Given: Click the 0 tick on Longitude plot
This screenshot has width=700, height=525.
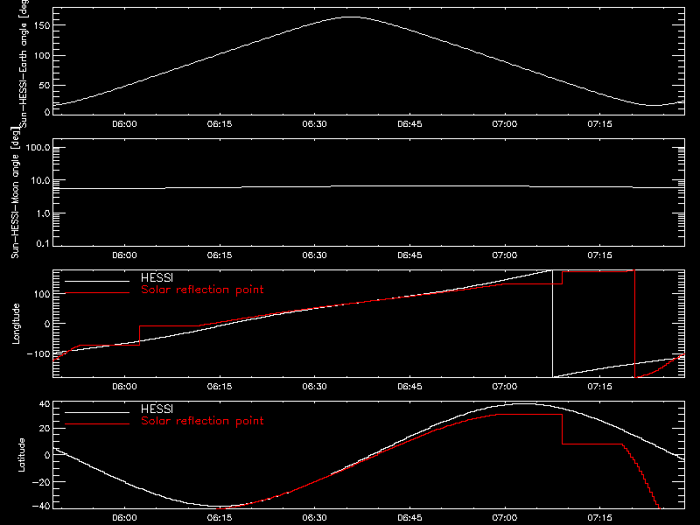Looking at the screenshot, I should tap(47, 324).
